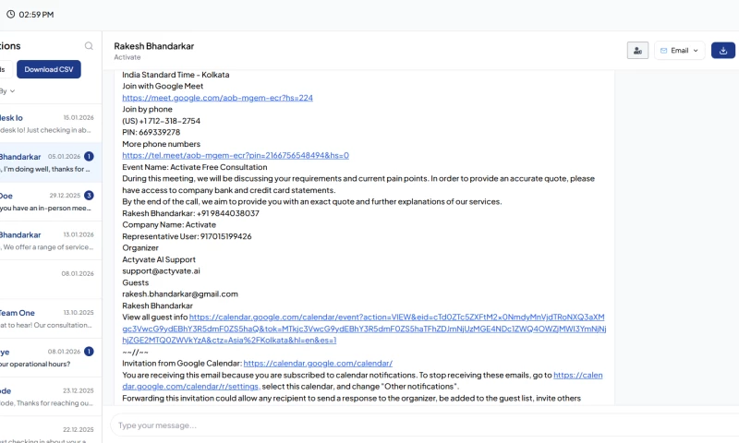The image size is (739, 443).
Task: Click the clock icon beside the time
Action: pos(10,15)
